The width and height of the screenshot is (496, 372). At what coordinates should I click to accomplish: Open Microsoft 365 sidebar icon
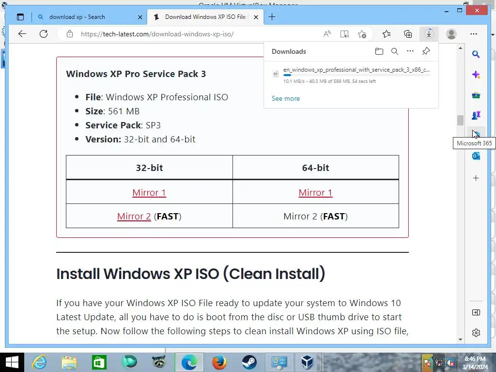476,135
